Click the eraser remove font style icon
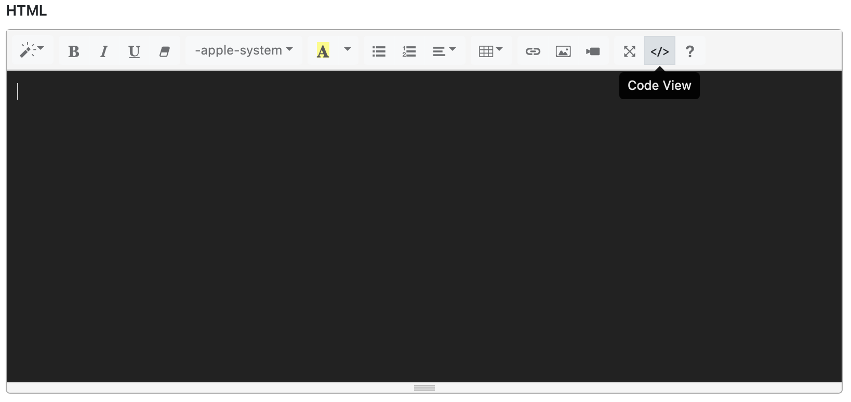 (x=164, y=51)
